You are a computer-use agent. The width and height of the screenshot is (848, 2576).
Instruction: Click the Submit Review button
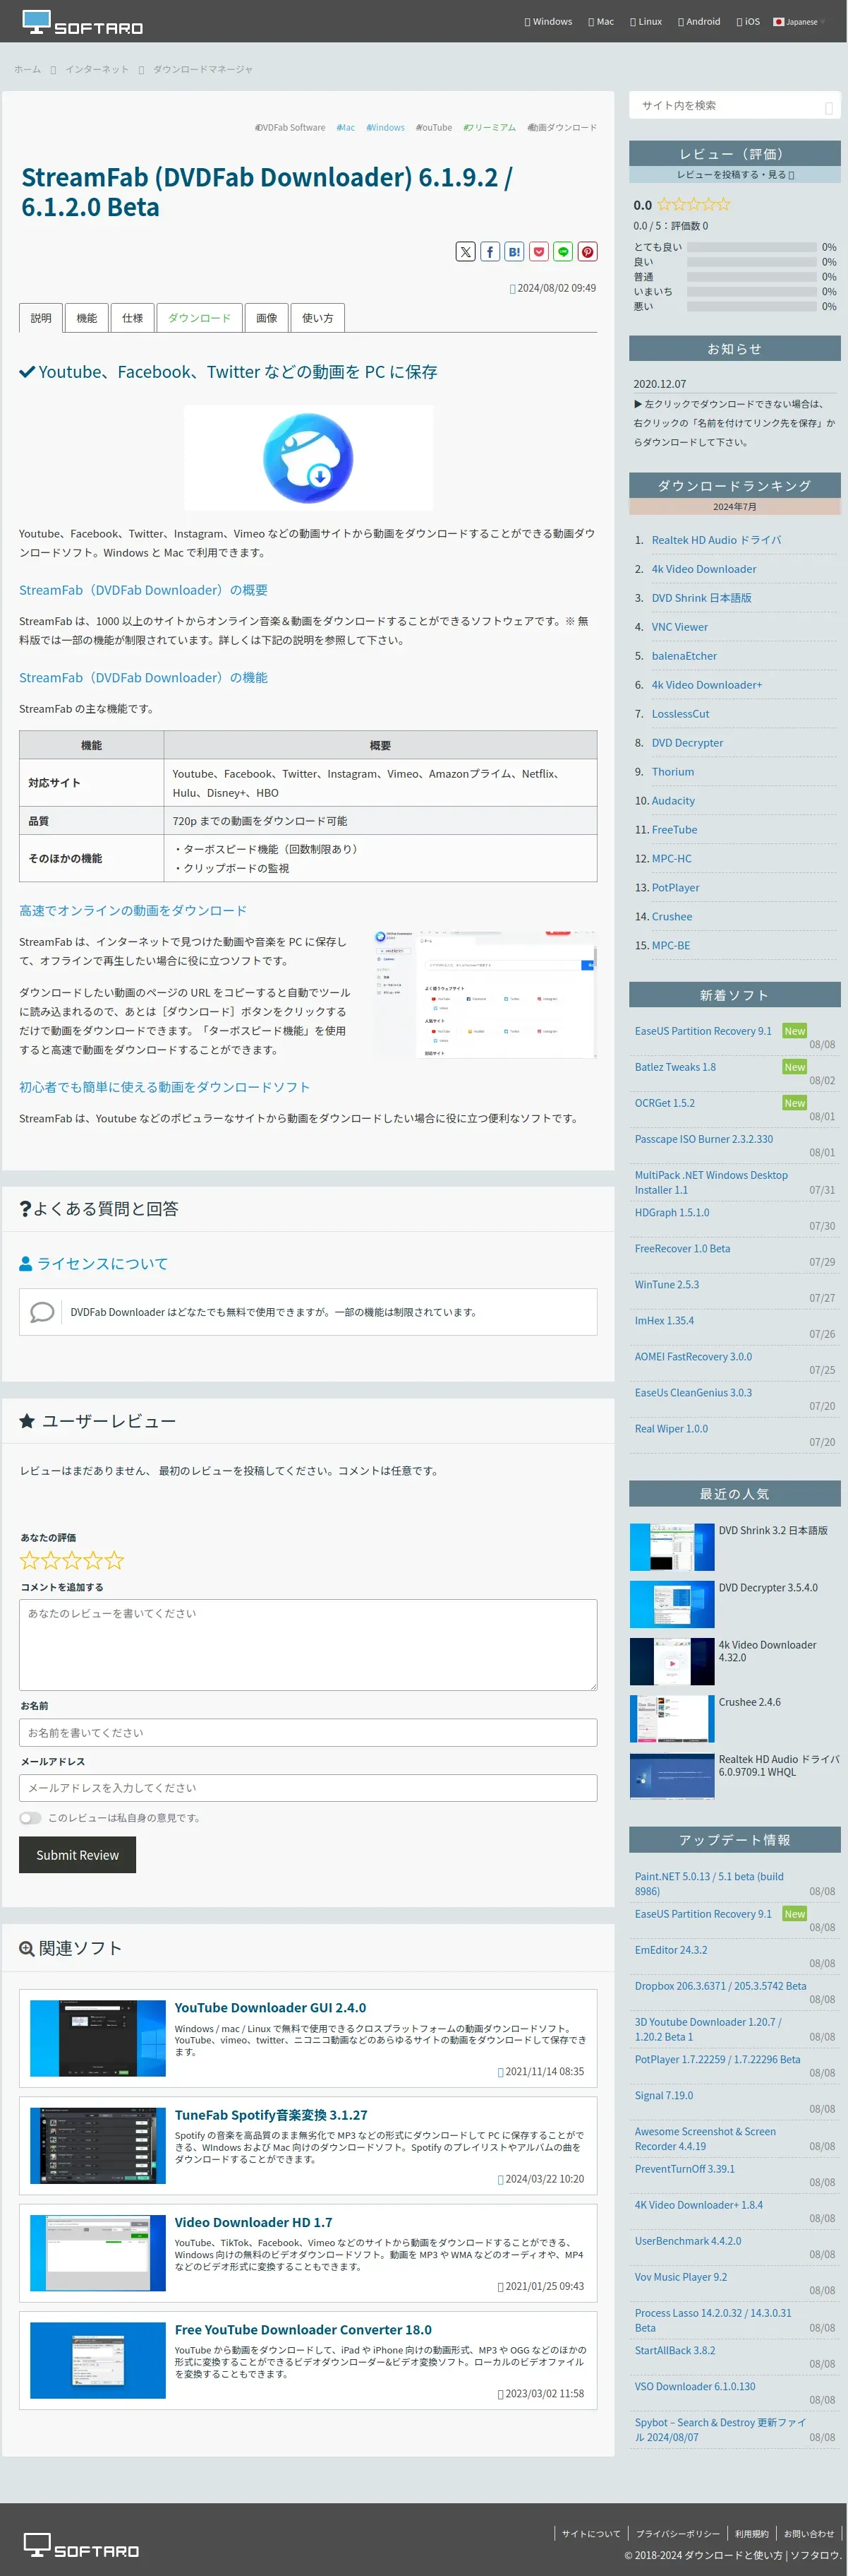[x=77, y=1855]
